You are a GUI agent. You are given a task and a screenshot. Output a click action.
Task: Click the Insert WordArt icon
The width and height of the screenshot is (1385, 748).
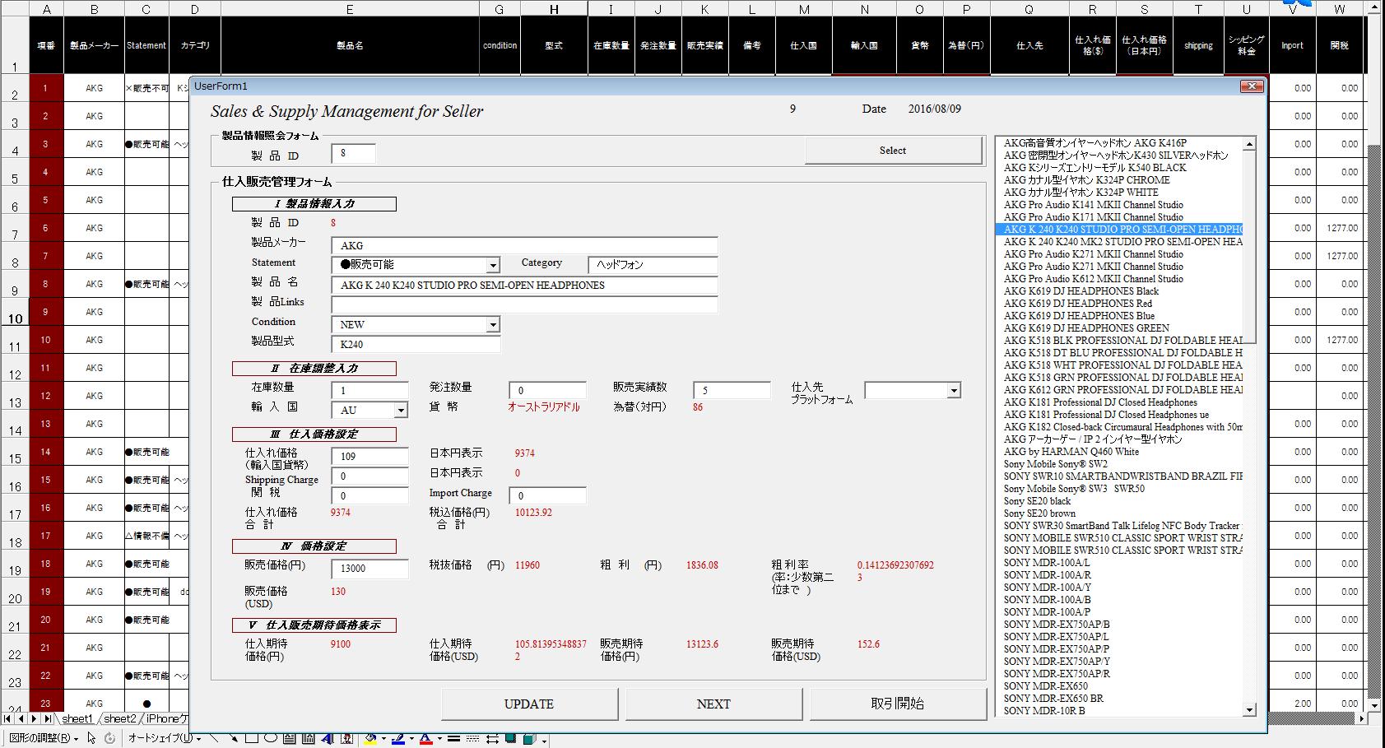coord(327,739)
